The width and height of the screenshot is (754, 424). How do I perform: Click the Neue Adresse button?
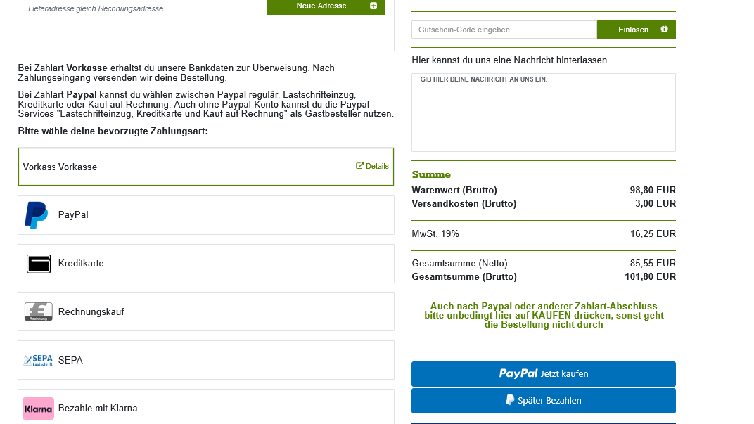tap(326, 7)
